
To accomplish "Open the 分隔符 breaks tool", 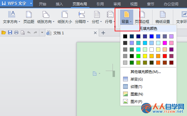I will [x=82, y=17].
